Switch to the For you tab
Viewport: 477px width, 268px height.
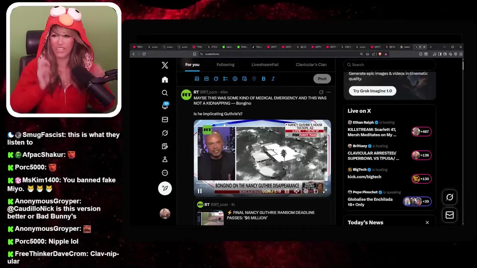coord(192,65)
